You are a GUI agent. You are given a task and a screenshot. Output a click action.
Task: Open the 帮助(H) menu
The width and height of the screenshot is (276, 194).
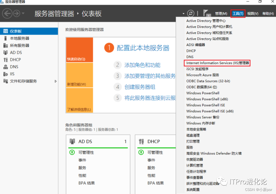point(268,14)
